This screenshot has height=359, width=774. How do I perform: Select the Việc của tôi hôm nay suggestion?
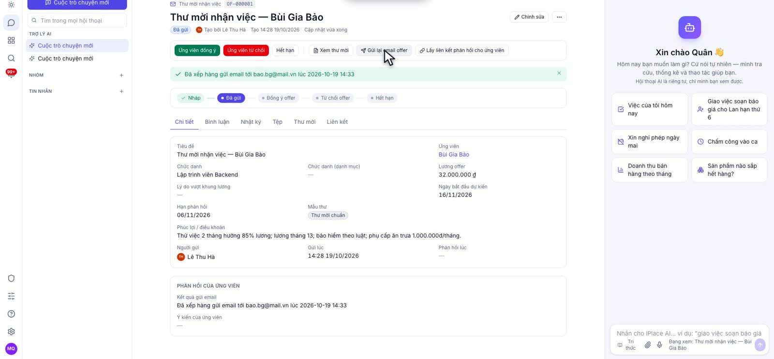(x=650, y=109)
